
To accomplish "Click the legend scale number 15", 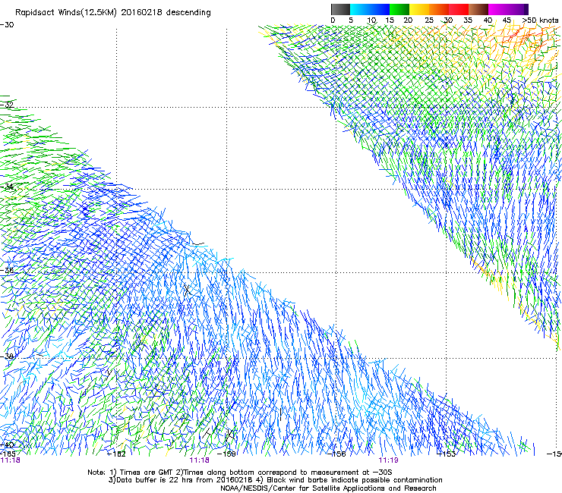I will (x=390, y=20).
